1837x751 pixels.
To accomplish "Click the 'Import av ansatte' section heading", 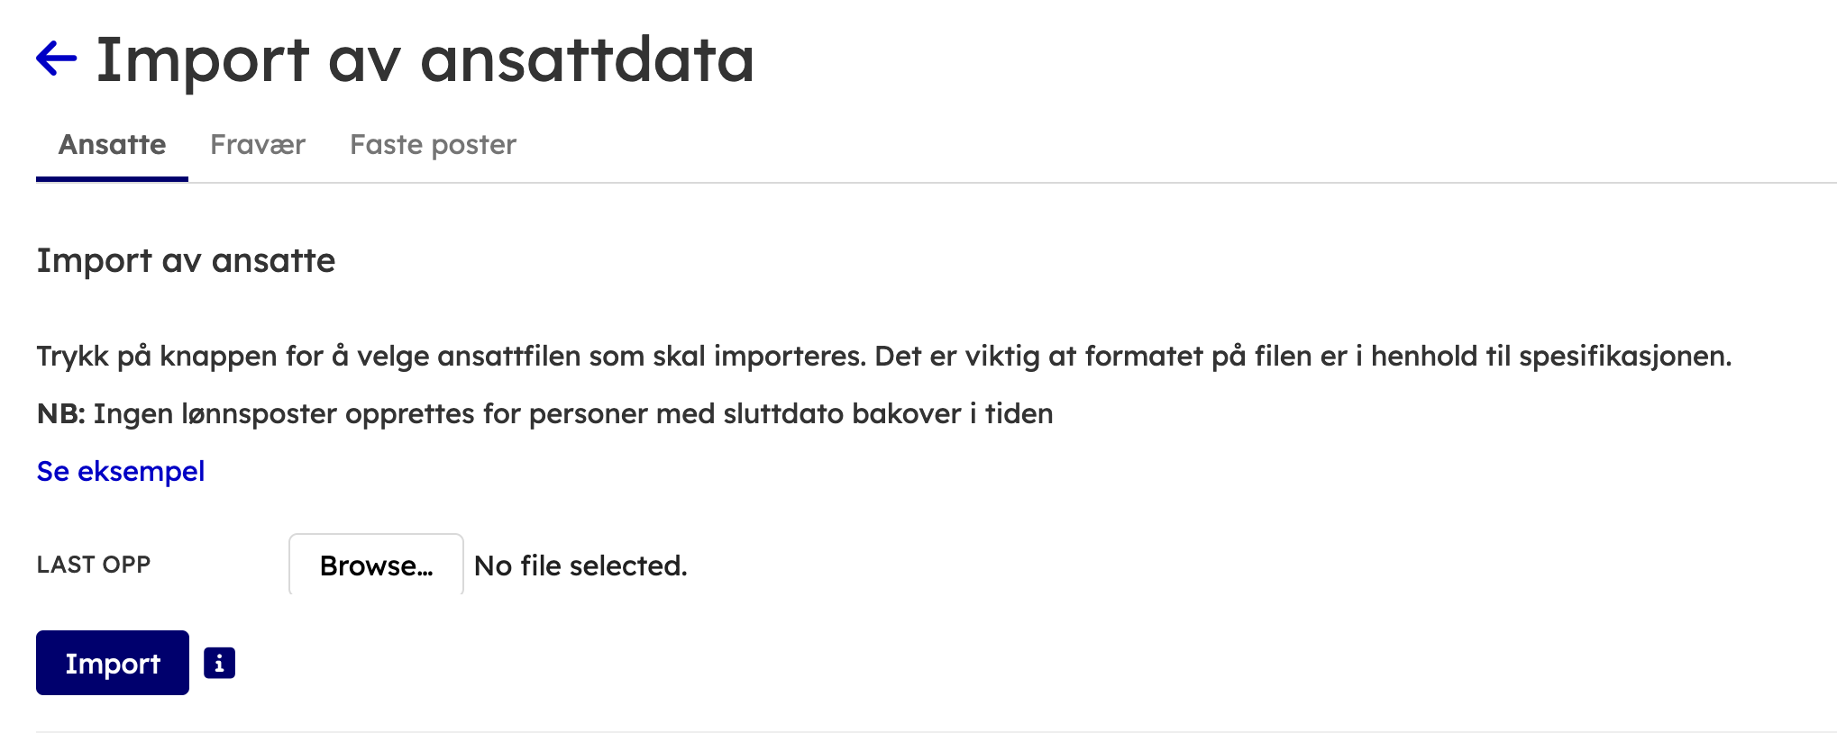I will (x=186, y=260).
